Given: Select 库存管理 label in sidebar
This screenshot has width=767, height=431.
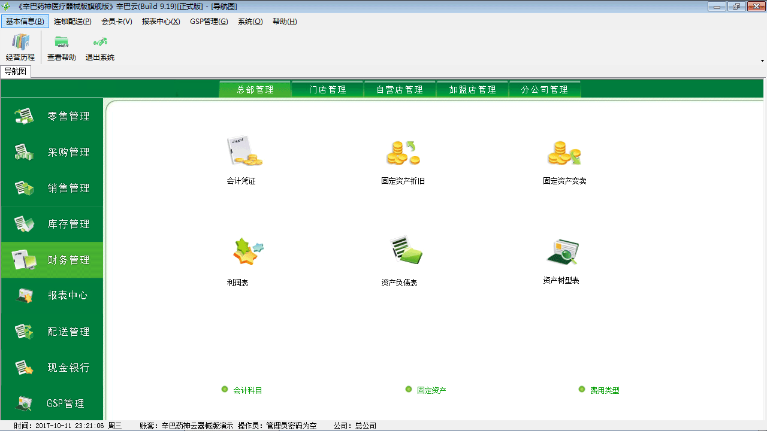Looking at the screenshot, I should pos(69,224).
